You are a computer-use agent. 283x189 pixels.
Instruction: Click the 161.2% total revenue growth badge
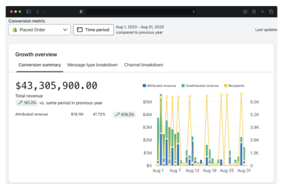click(26, 103)
